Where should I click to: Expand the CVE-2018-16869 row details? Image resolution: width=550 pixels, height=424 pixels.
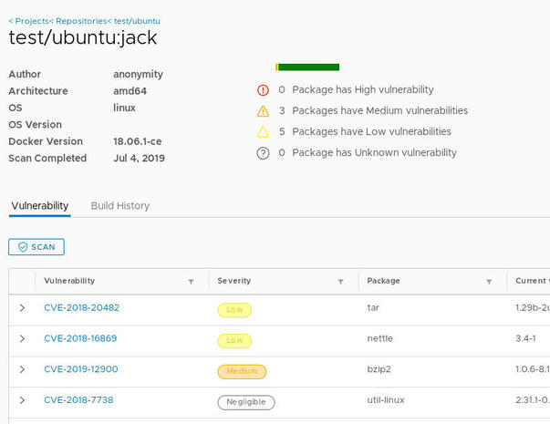tap(22, 339)
